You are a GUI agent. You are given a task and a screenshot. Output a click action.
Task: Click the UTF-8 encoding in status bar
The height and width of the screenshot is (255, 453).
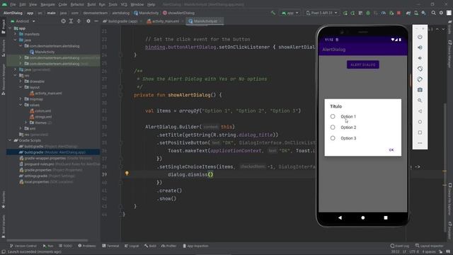pyautogui.click(x=414, y=252)
